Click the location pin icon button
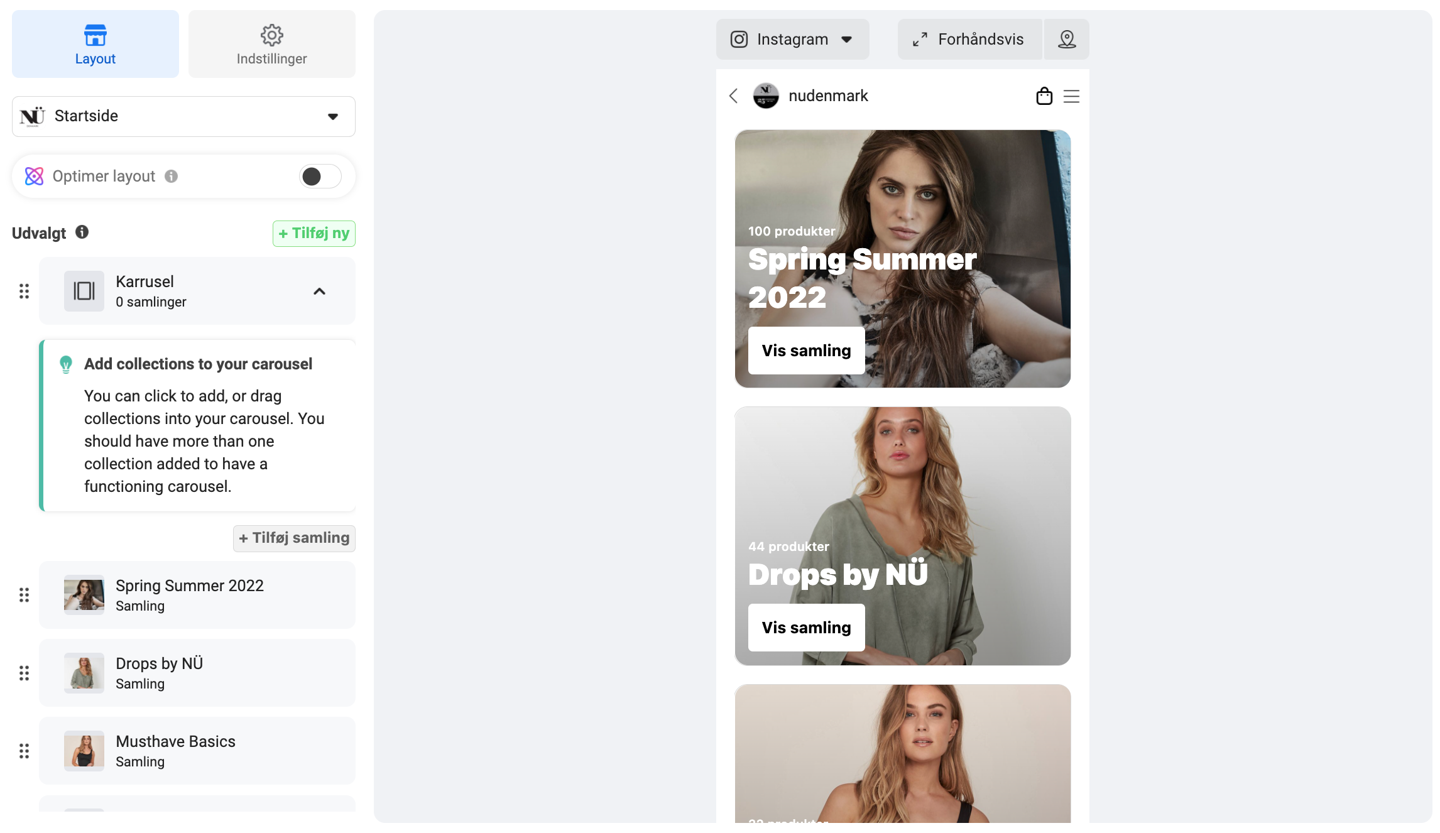 pos(1067,40)
